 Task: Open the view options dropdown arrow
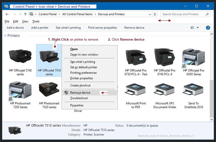(x=198, y=28)
